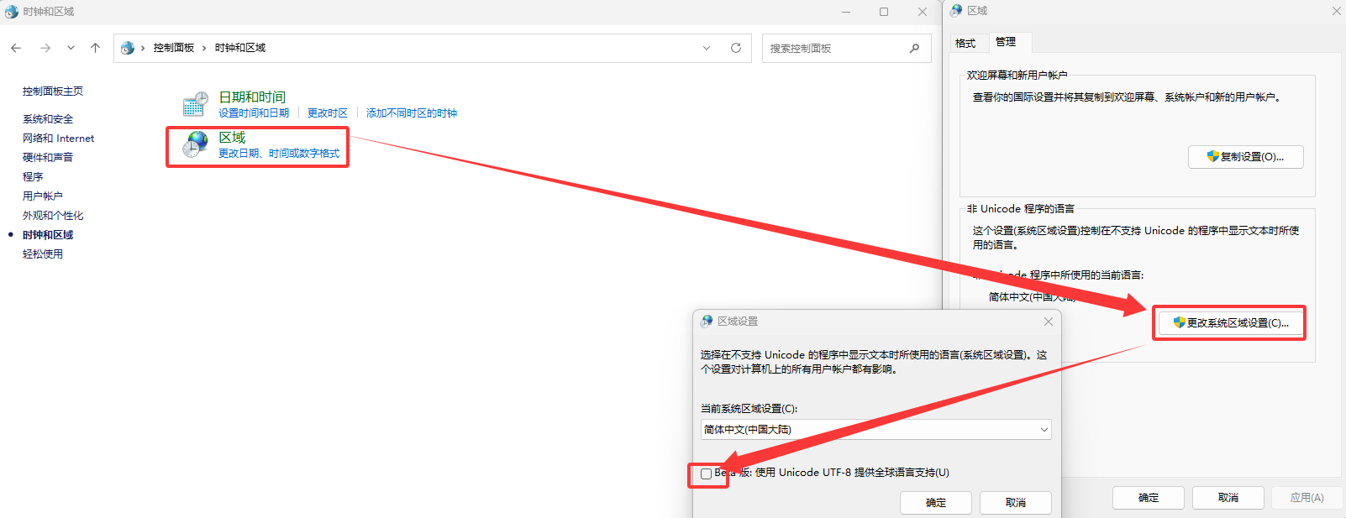Enable Beta Unicode UTF-8 checkbox
The height and width of the screenshot is (518, 1346).
707,474
